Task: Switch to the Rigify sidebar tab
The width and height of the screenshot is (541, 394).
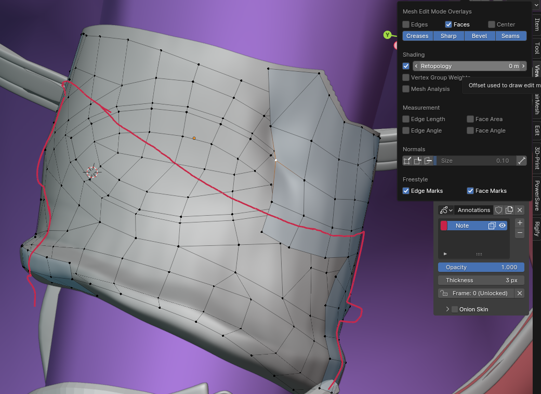Action: pos(537,228)
